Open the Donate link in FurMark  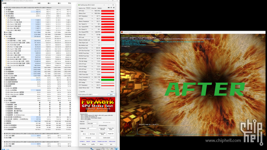(93, 142)
